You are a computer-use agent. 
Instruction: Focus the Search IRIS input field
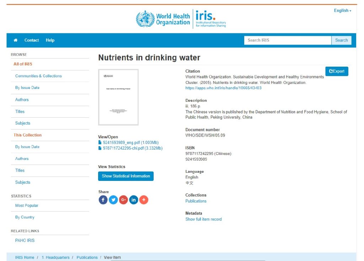(288, 40)
